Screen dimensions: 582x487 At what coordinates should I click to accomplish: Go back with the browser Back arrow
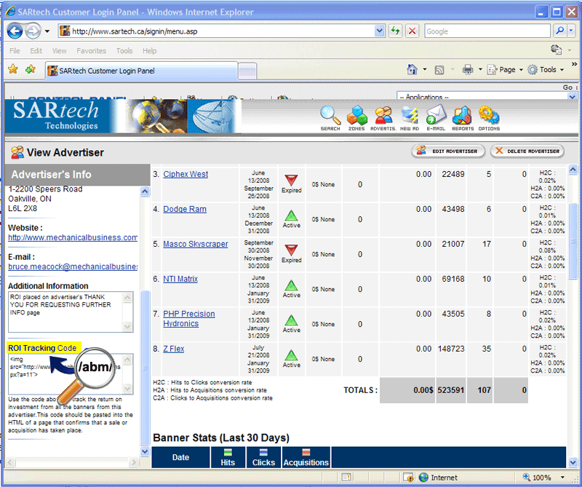[x=15, y=31]
